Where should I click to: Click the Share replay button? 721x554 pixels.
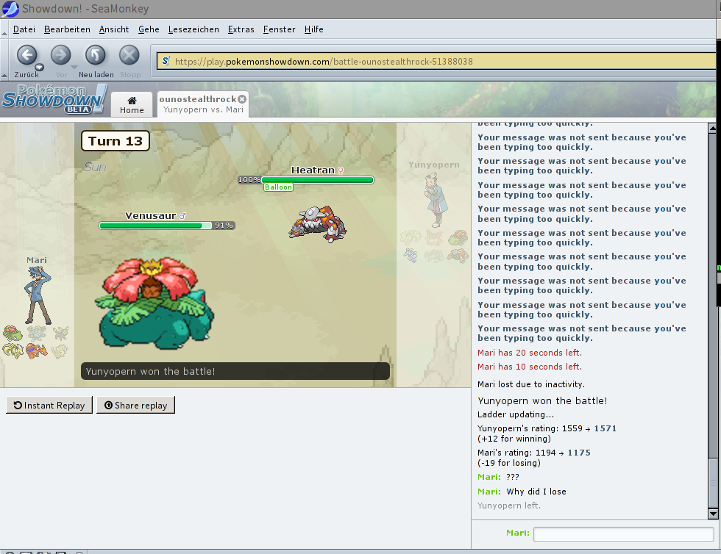(x=135, y=406)
